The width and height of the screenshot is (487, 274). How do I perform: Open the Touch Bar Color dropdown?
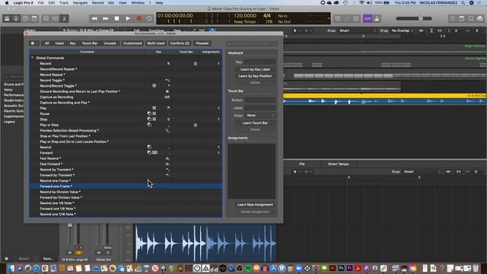pos(259,115)
